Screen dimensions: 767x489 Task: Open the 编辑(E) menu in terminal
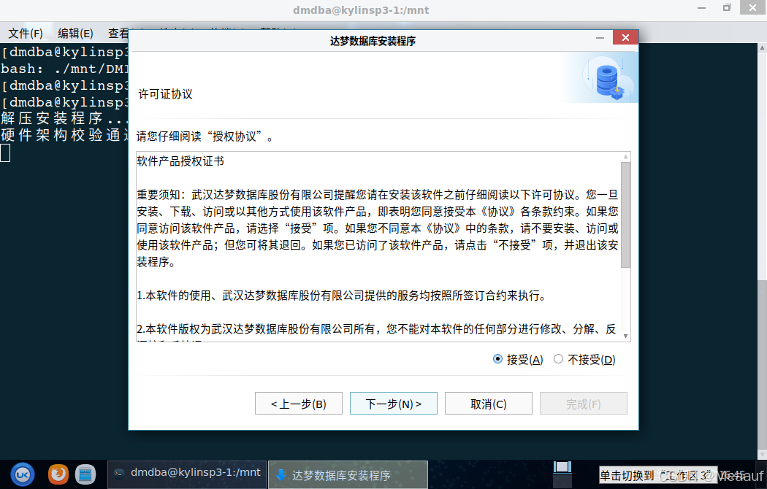(x=75, y=34)
